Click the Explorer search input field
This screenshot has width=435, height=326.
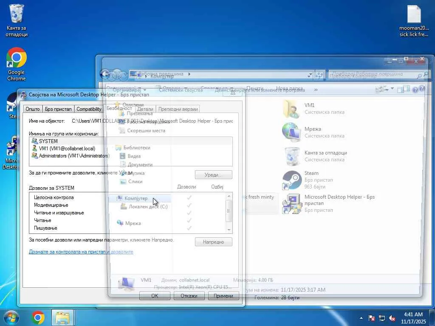379,74
